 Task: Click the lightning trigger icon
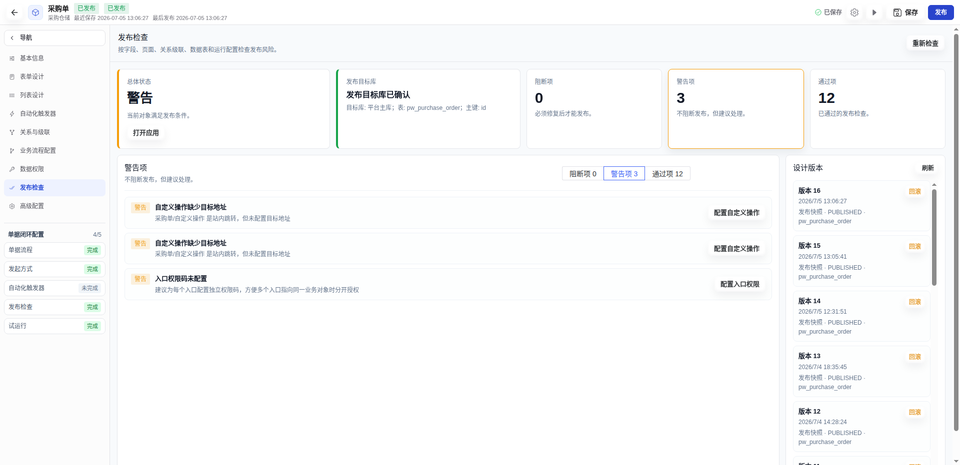click(x=12, y=114)
